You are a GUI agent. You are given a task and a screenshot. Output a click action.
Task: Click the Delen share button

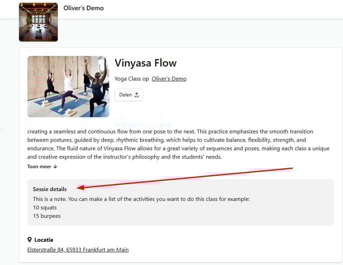pos(129,95)
